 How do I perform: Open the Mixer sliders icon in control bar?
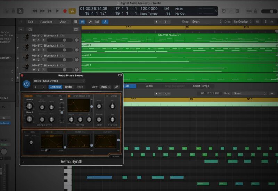(14, 11)
